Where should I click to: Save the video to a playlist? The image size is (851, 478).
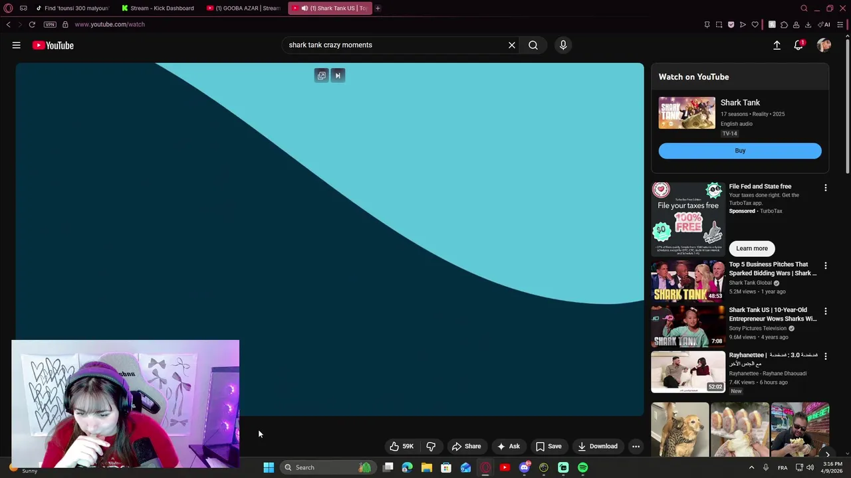tap(549, 446)
